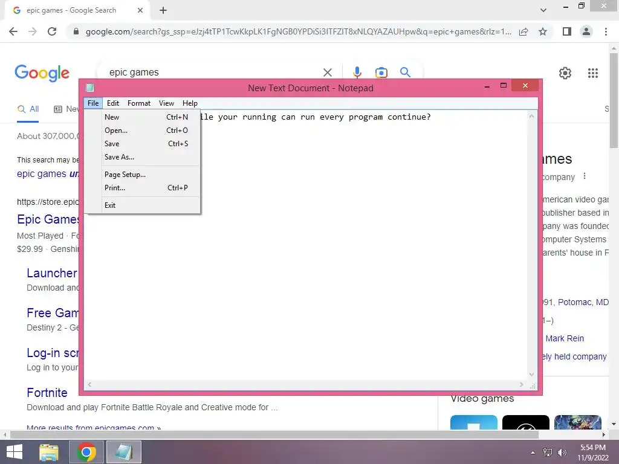Go back in Chrome
The height and width of the screenshot is (464, 619).
[13, 31]
